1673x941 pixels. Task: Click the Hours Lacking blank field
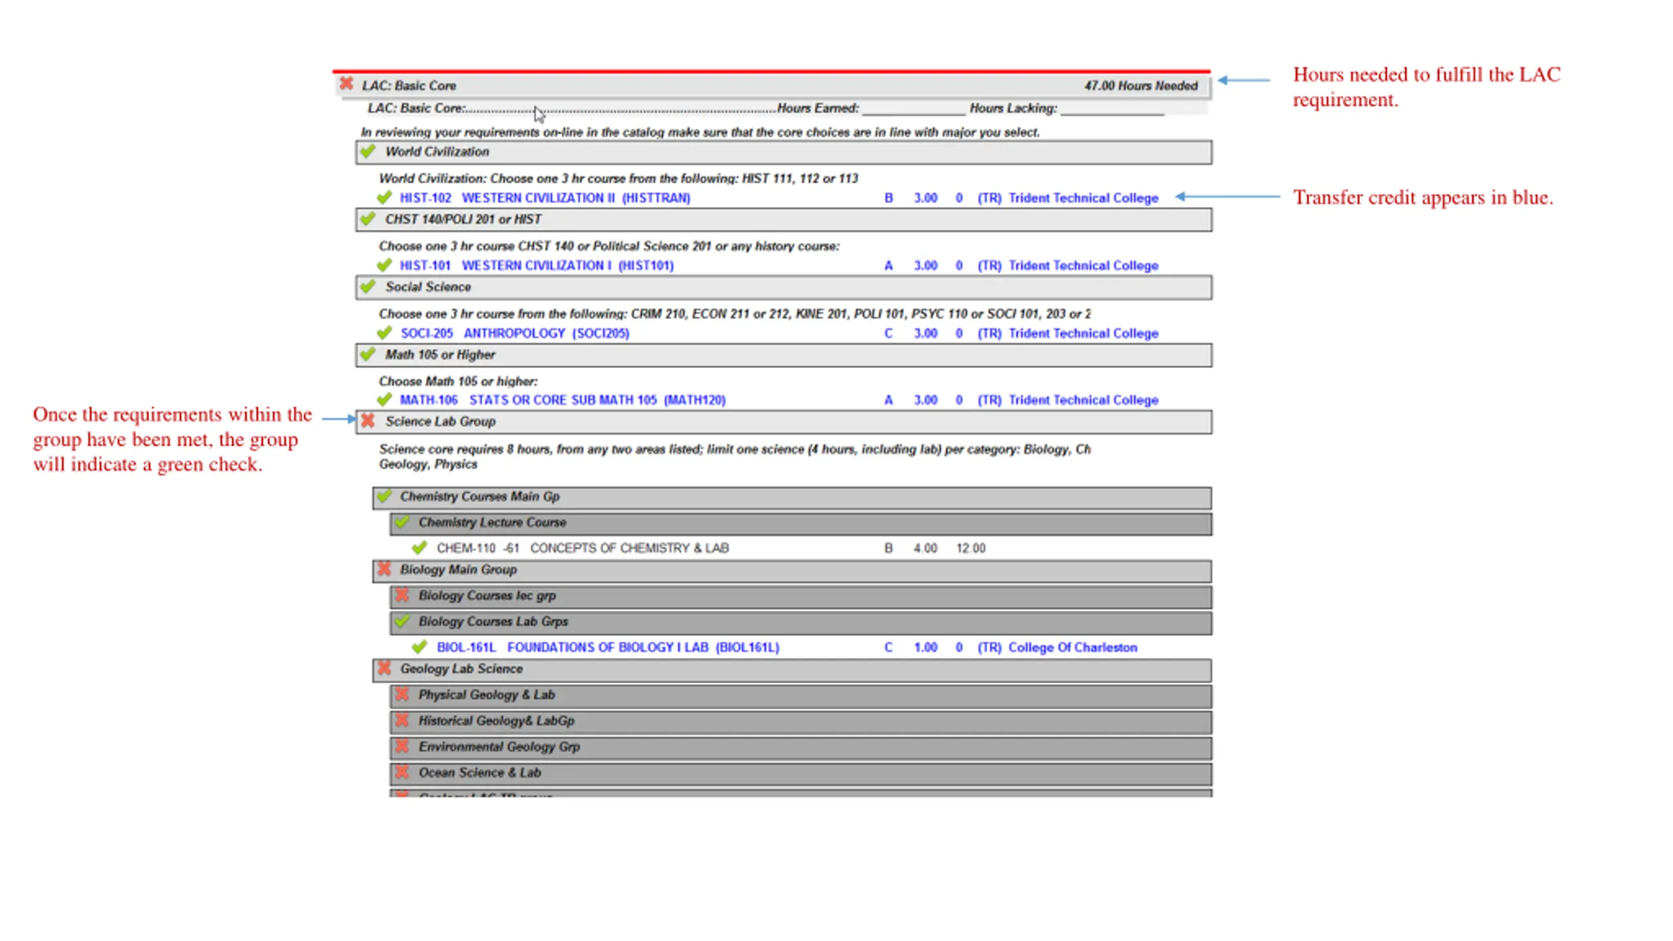(x=1112, y=108)
